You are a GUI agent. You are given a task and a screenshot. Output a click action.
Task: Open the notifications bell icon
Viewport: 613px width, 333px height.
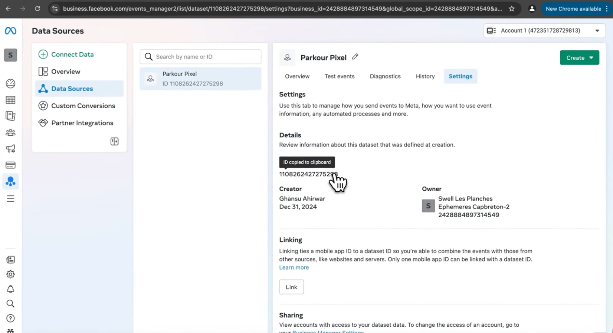click(10, 289)
